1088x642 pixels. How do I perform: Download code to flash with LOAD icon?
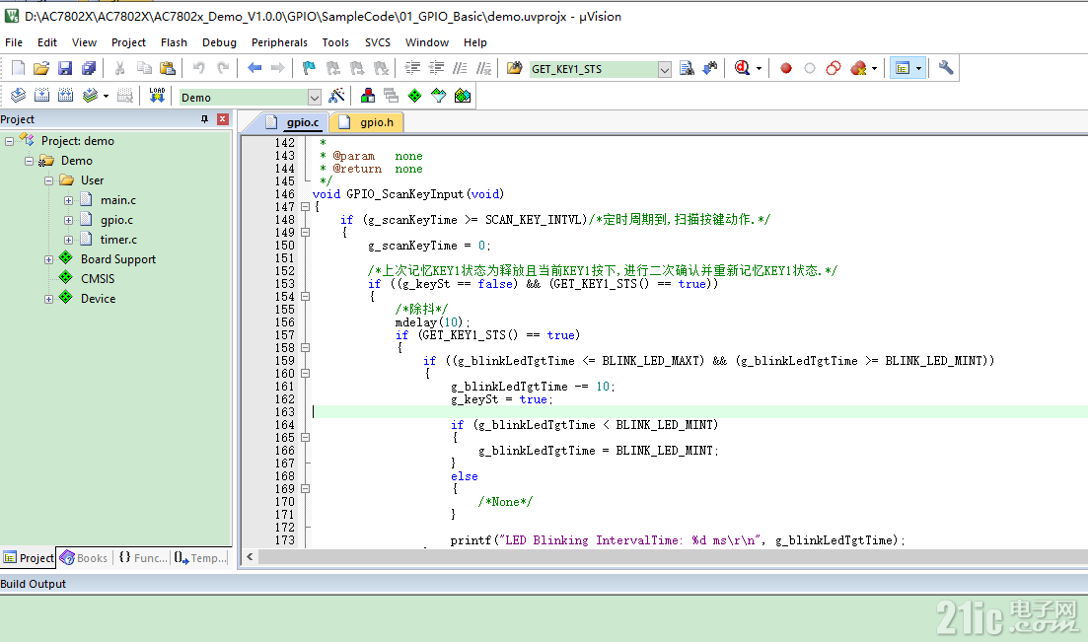tap(157, 96)
